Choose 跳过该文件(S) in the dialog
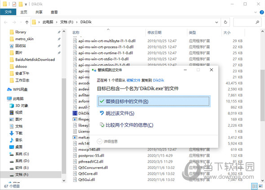This screenshot has height=190, width=265. (120, 113)
